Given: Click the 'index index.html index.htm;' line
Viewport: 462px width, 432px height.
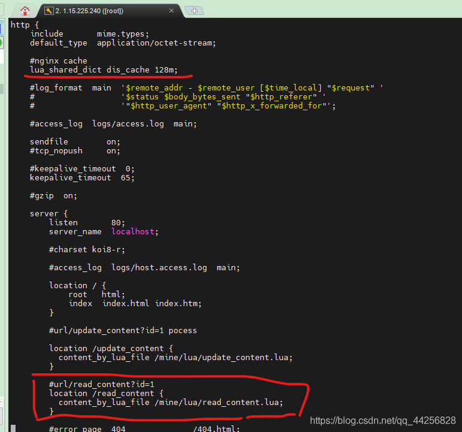Looking at the screenshot, I should click(x=135, y=304).
